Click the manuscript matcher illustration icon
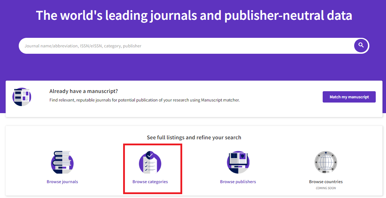This screenshot has width=386, height=198. pos(22,97)
